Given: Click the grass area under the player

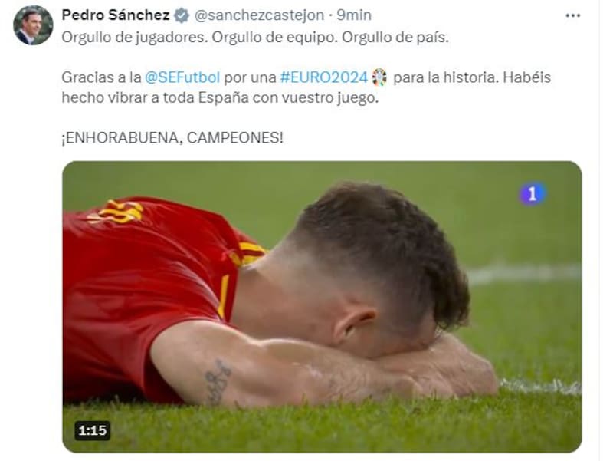Looking at the screenshot, I should 322,426.
